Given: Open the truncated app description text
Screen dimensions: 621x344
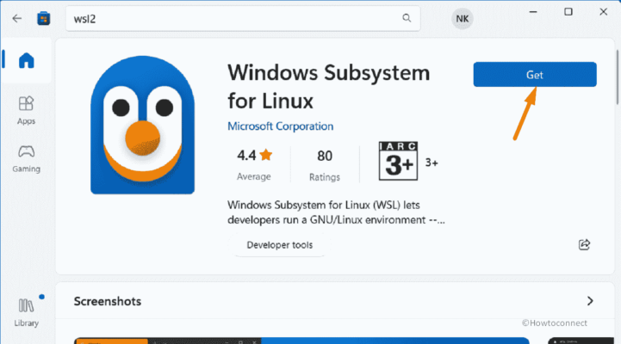Looking at the screenshot, I should [336, 212].
